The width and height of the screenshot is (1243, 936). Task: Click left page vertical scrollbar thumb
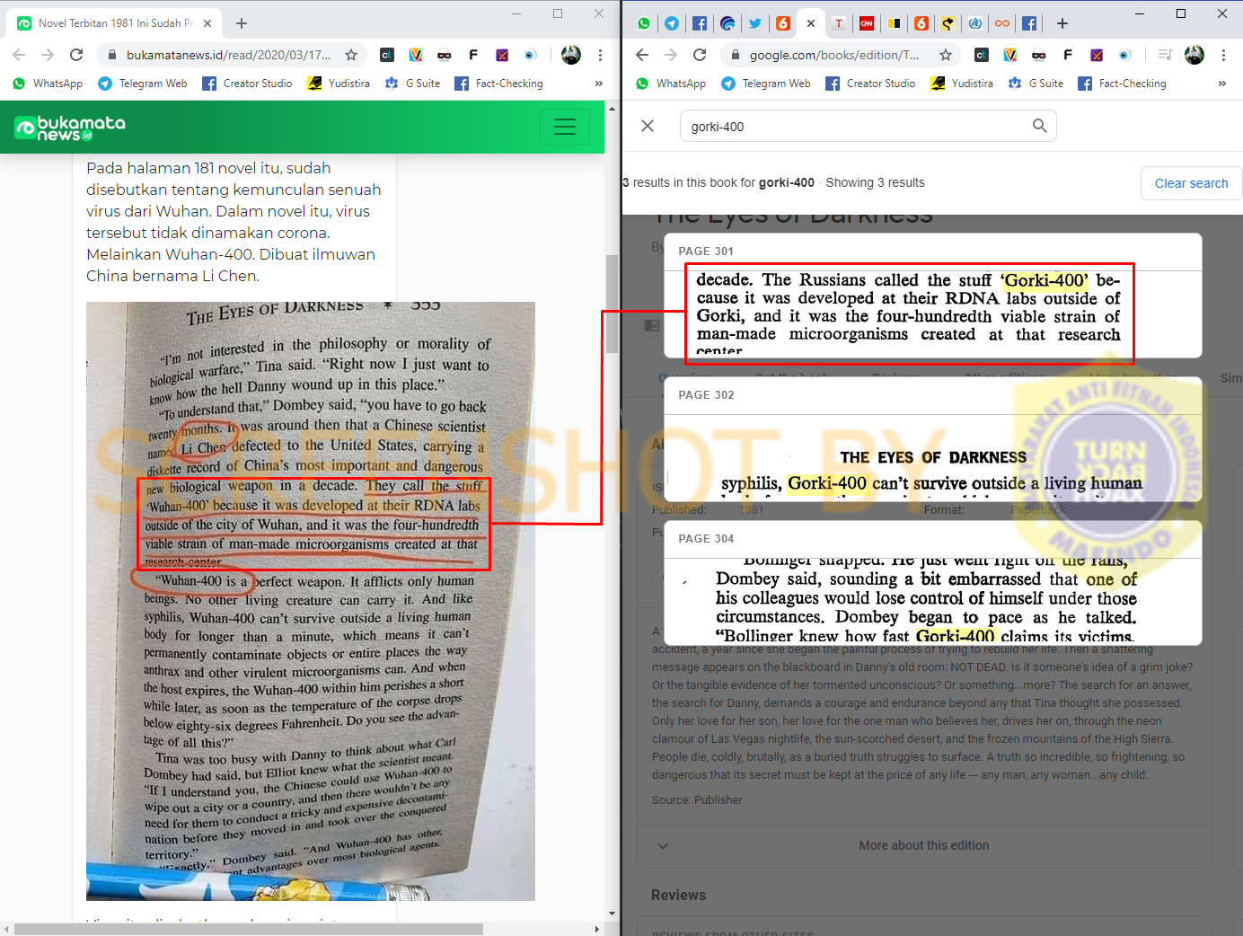click(613, 304)
